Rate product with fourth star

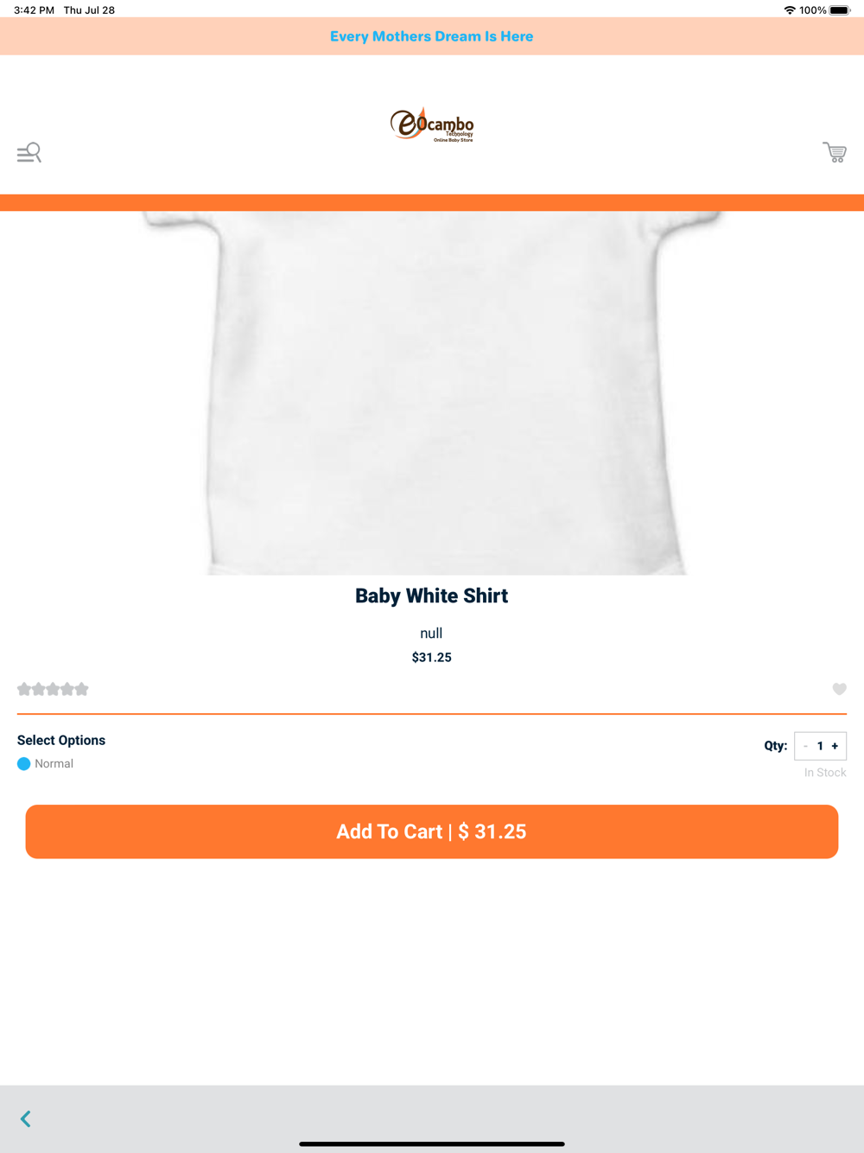(x=67, y=689)
